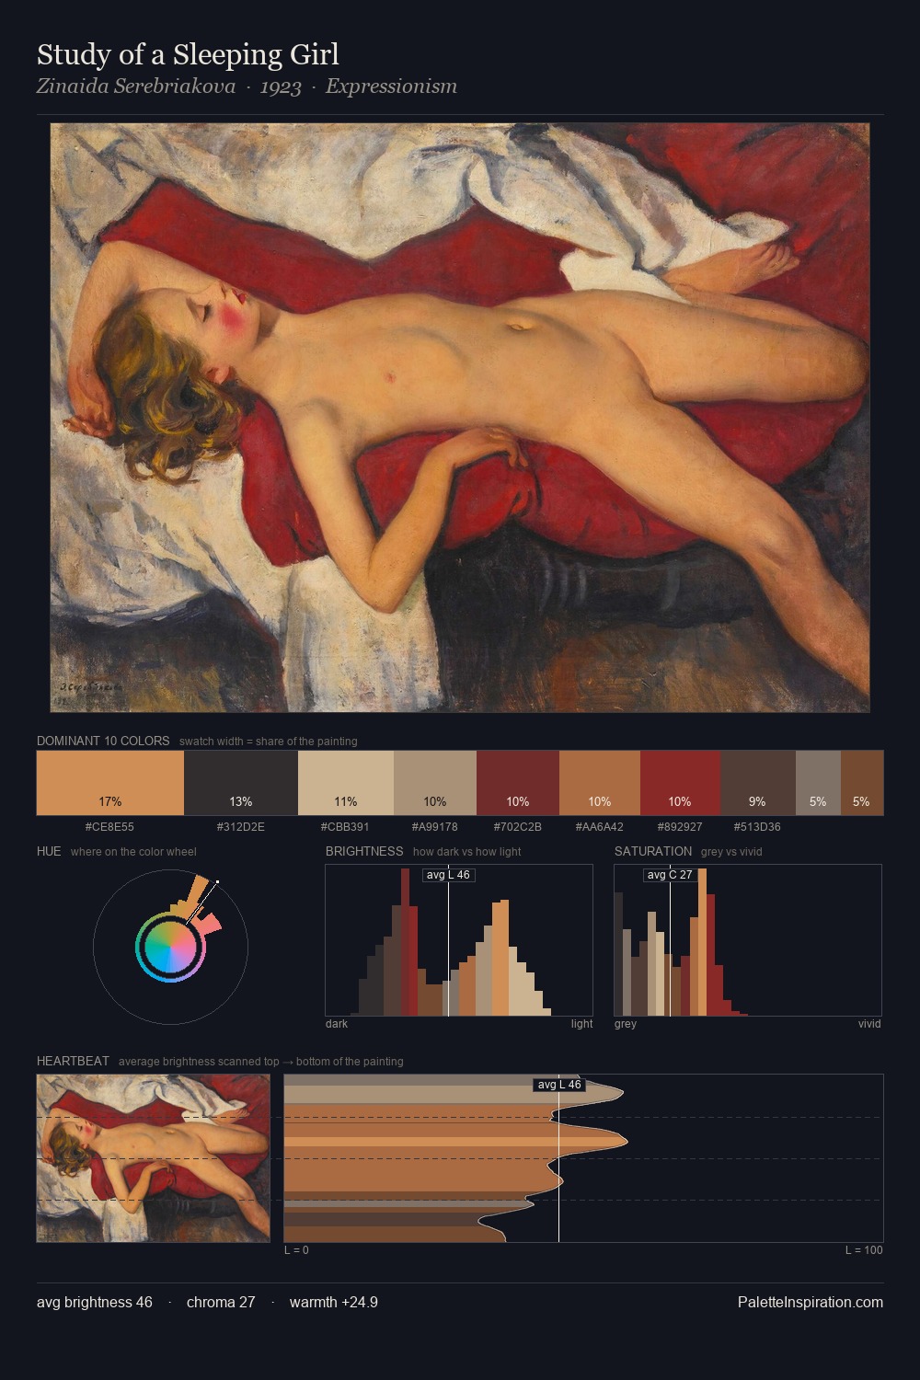Click the L = 0 axis label
This screenshot has height=1380, width=920.
[x=296, y=1250]
